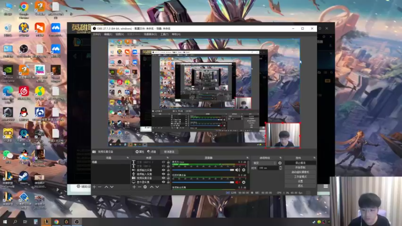Click Exit button in OBS Controls
Viewport: 402px width, 226px height.
coord(300,186)
